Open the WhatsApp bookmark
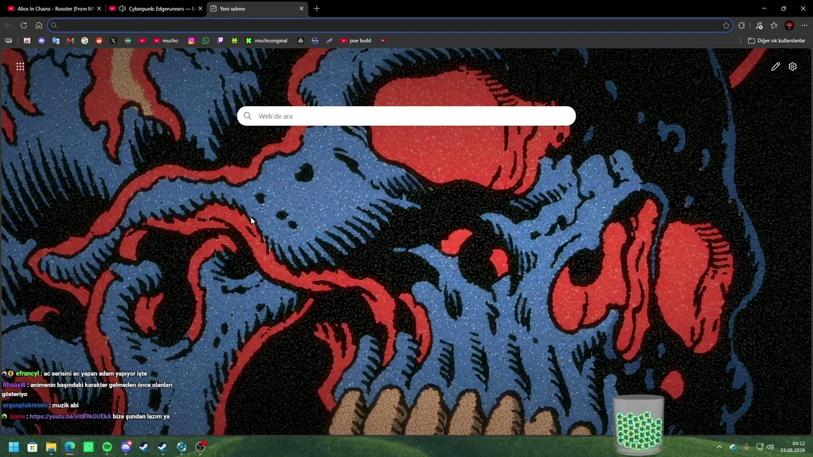The height and width of the screenshot is (457, 813). (x=206, y=41)
